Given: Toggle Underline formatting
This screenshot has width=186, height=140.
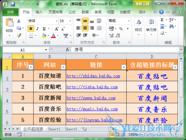Looking at the screenshot, I should coord(44,29).
